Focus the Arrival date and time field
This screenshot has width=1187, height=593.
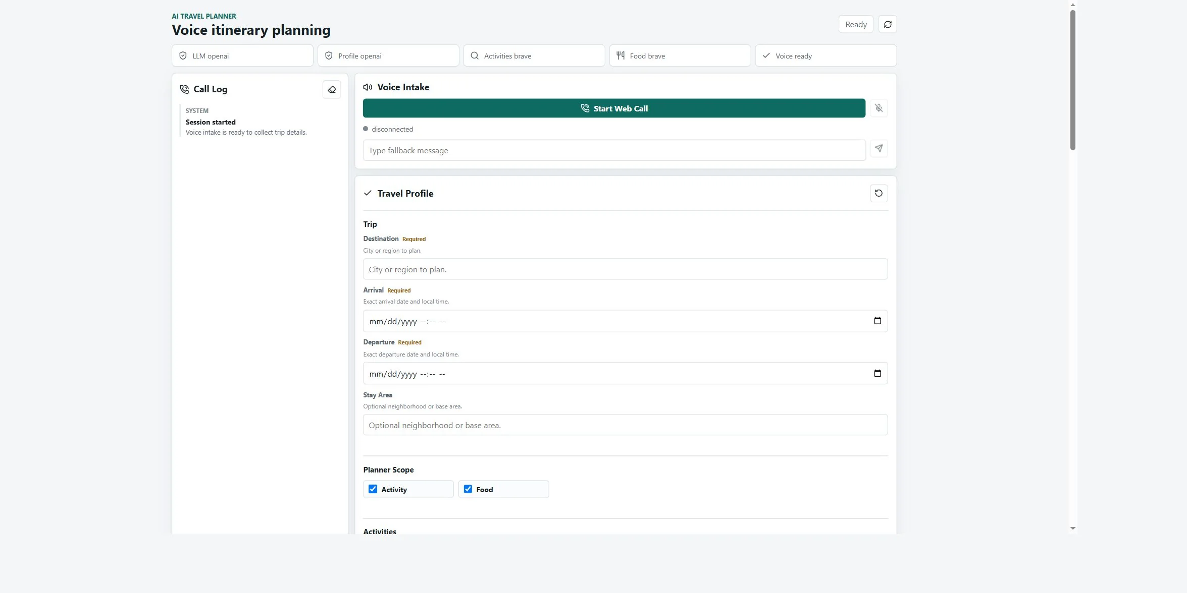(625, 321)
